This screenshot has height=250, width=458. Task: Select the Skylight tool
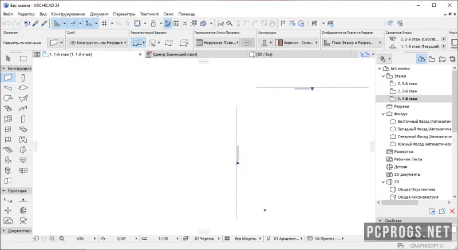[x=23, y=129]
